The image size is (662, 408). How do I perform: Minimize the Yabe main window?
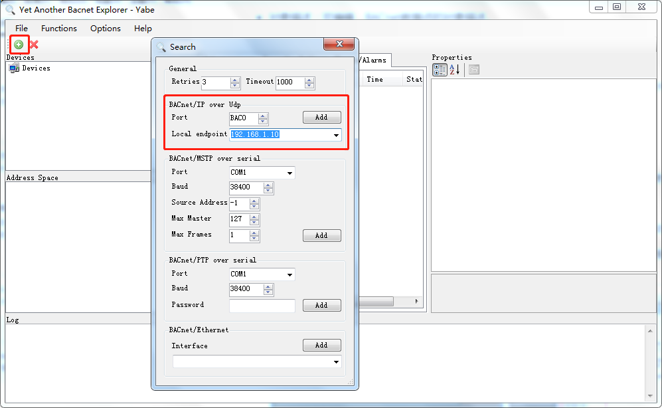[599, 7]
